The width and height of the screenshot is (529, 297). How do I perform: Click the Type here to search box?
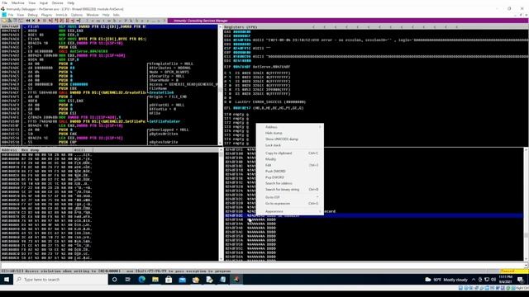pyautogui.click(x=60, y=280)
